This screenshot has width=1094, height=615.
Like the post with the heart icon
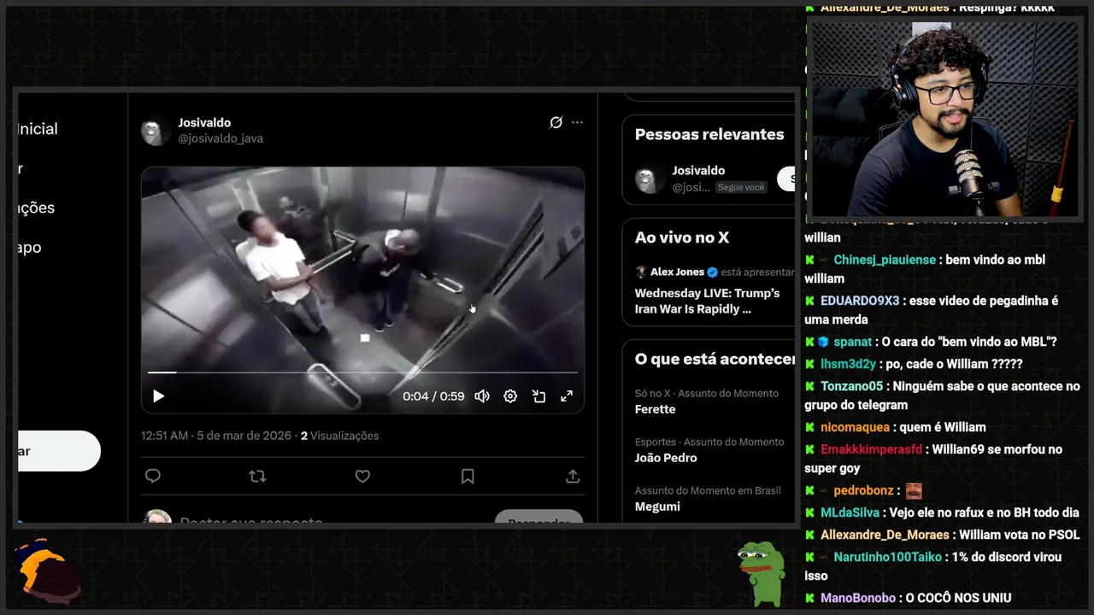click(362, 476)
